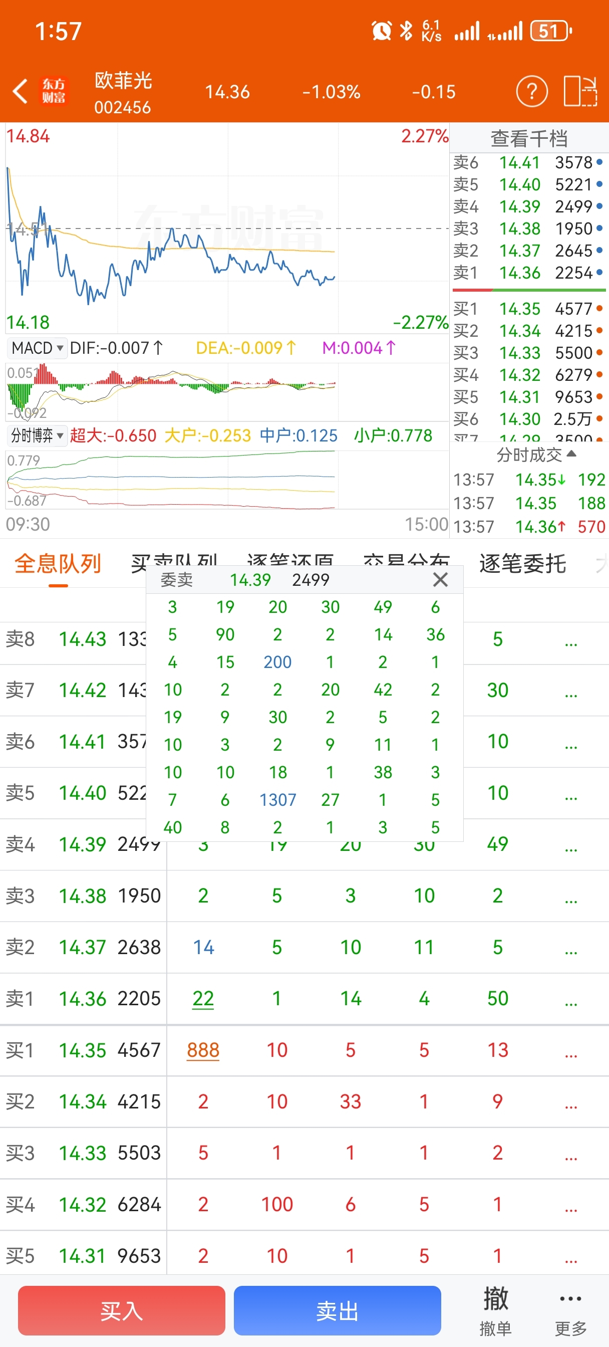Tap the 买入 button
The width and height of the screenshot is (609, 1347).
coord(121,1310)
